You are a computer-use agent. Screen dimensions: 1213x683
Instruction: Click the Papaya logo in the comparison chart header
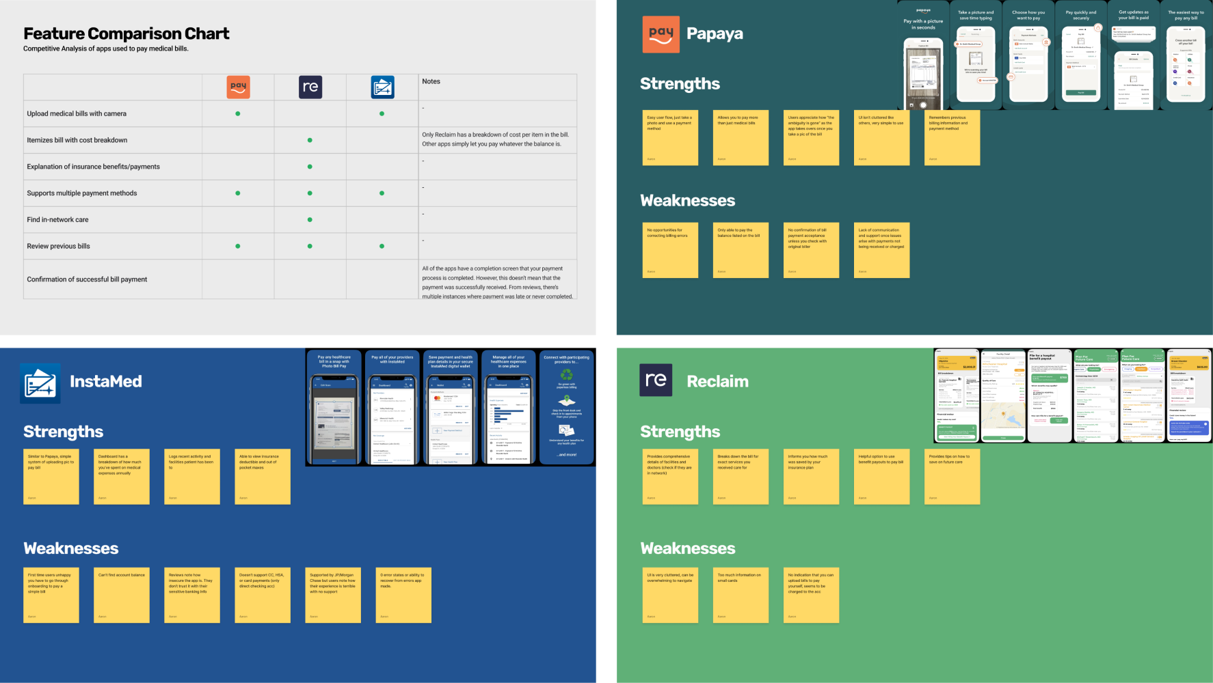tap(238, 87)
